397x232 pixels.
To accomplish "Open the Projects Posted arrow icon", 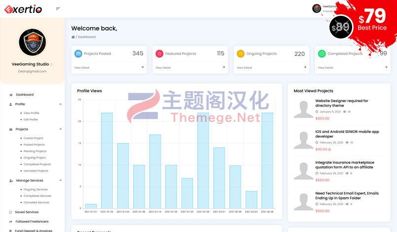I will [x=143, y=67].
